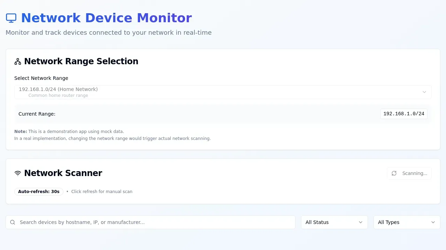Open the All Types filter dropdown
This screenshot has height=250, width=446.
406,222
